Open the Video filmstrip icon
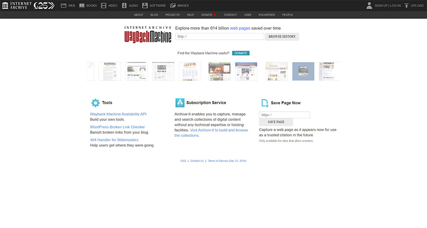Viewport: 427px width, 228px height. [x=104, y=5]
